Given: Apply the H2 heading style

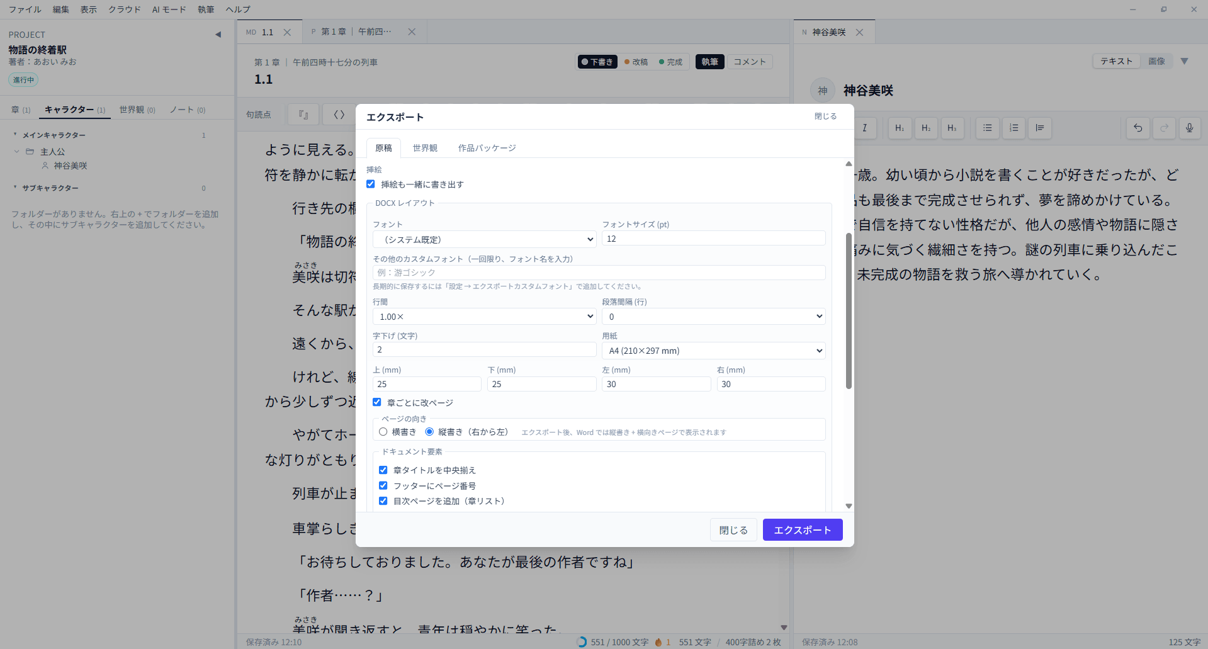Looking at the screenshot, I should pyautogui.click(x=926, y=128).
